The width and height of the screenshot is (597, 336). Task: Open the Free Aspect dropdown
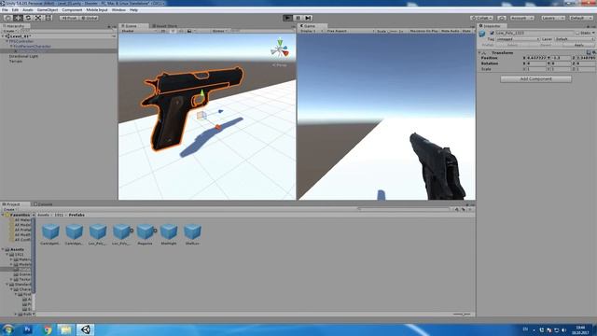tap(351, 31)
